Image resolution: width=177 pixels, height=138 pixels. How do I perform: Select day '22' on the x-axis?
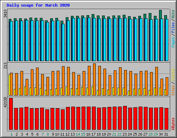(x=119, y=134)
